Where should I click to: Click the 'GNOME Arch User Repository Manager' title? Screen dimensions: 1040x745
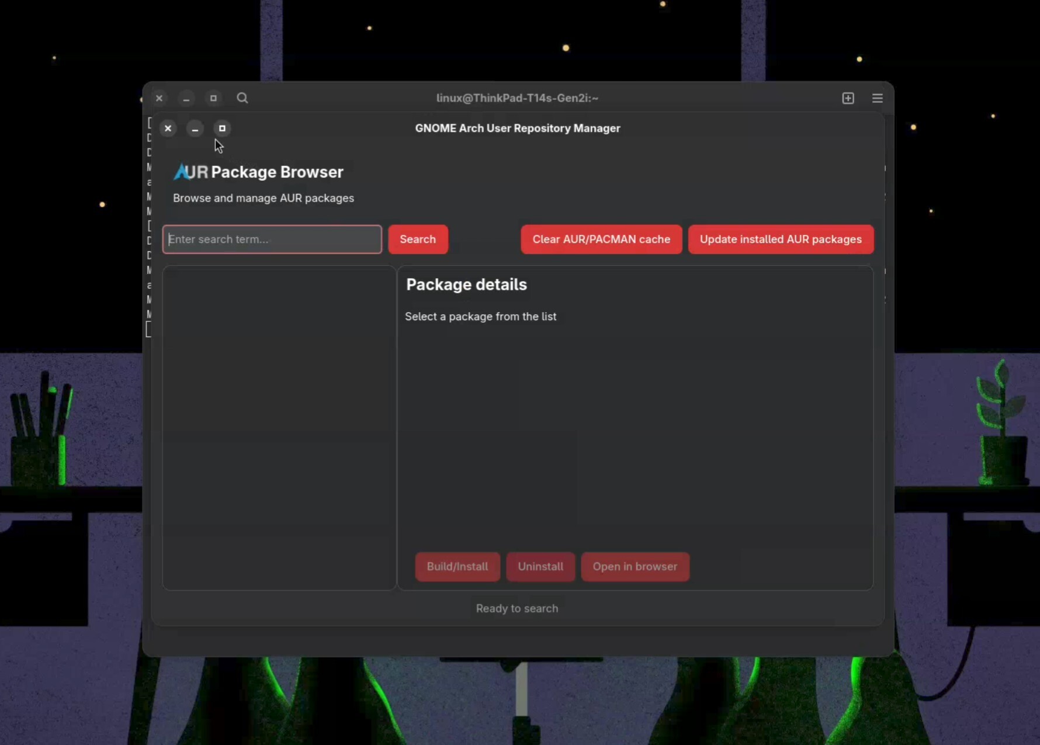[518, 128]
